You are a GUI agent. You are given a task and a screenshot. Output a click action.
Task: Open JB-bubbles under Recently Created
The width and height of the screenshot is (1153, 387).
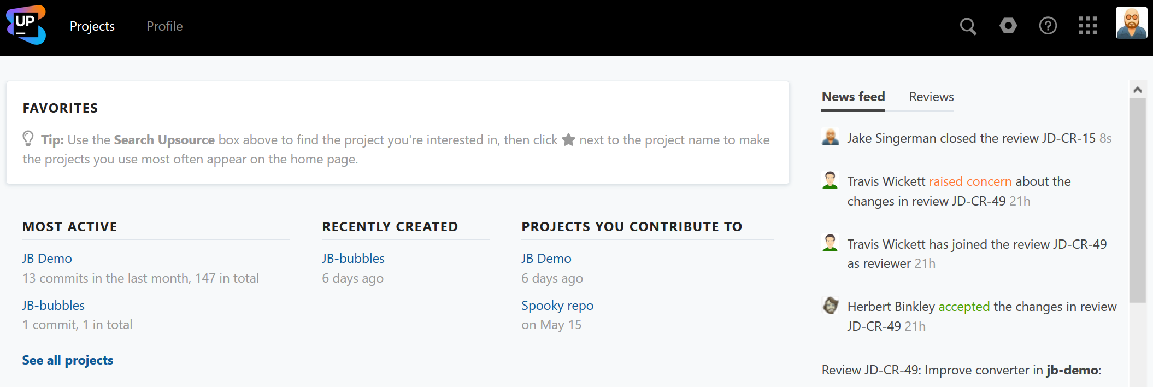tap(353, 258)
